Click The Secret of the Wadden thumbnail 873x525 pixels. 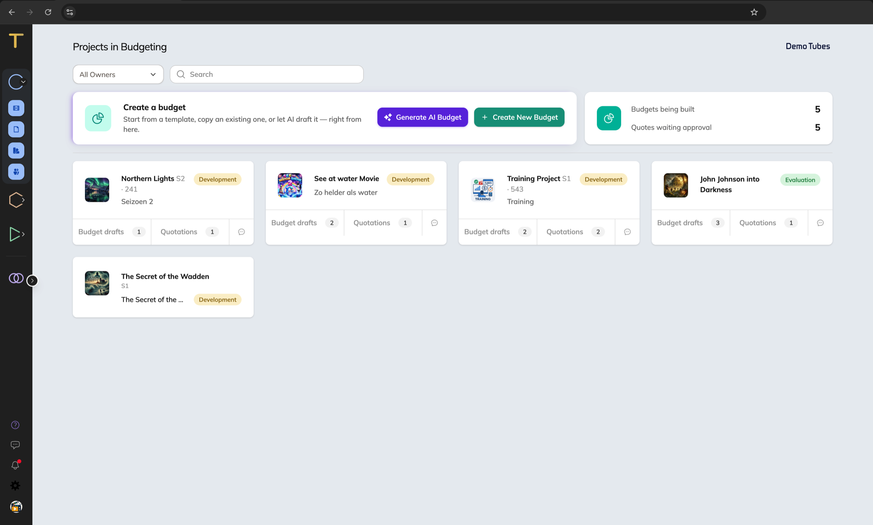[x=97, y=283]
